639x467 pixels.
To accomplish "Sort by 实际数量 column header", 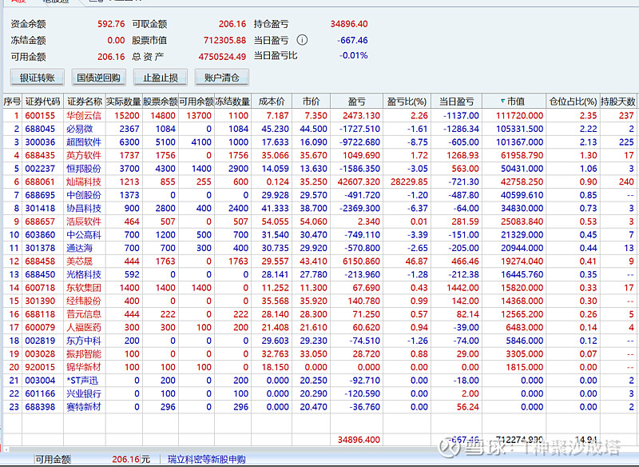I will (124, 101).
